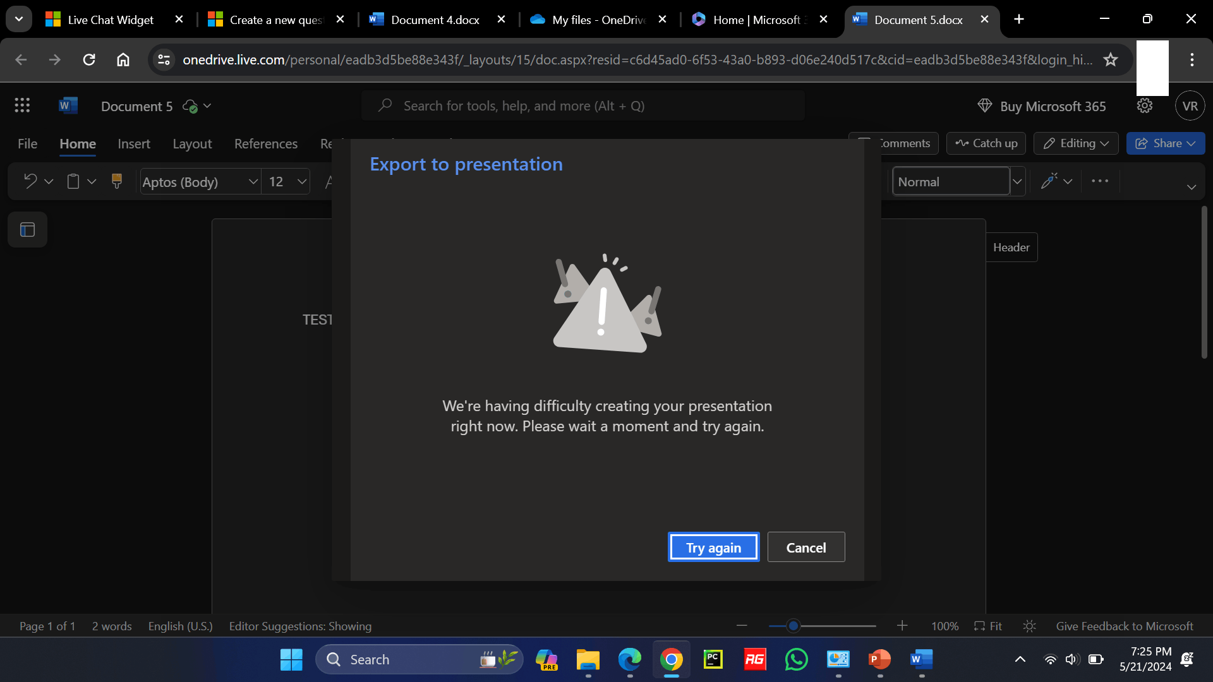Cancel the Export to presentation dialog
Screen dimensions: 1213x682
(806, 547)
